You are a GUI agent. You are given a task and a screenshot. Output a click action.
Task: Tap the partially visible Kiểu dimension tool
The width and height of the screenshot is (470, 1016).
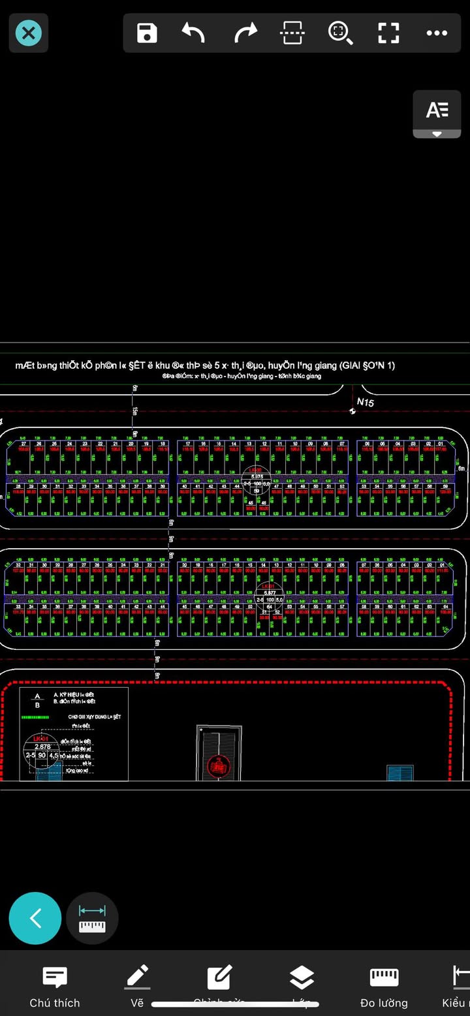[457, 987]
